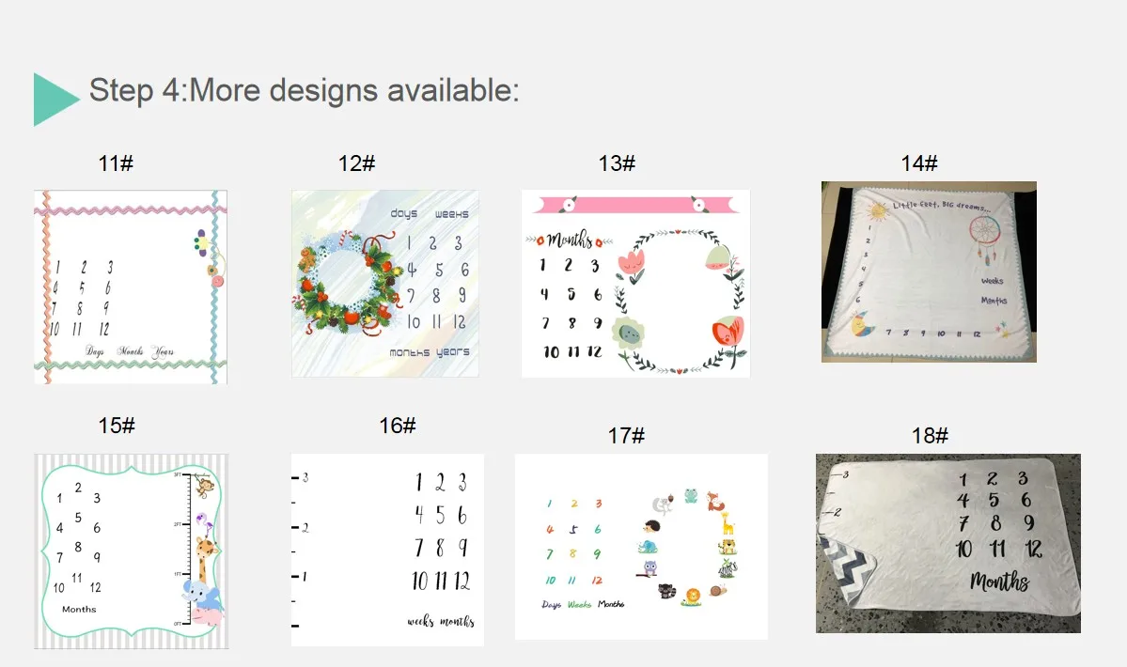Select design 18# chevron blanket photo
Viewport: 1127px width, 667px height.
pos(948,544)
